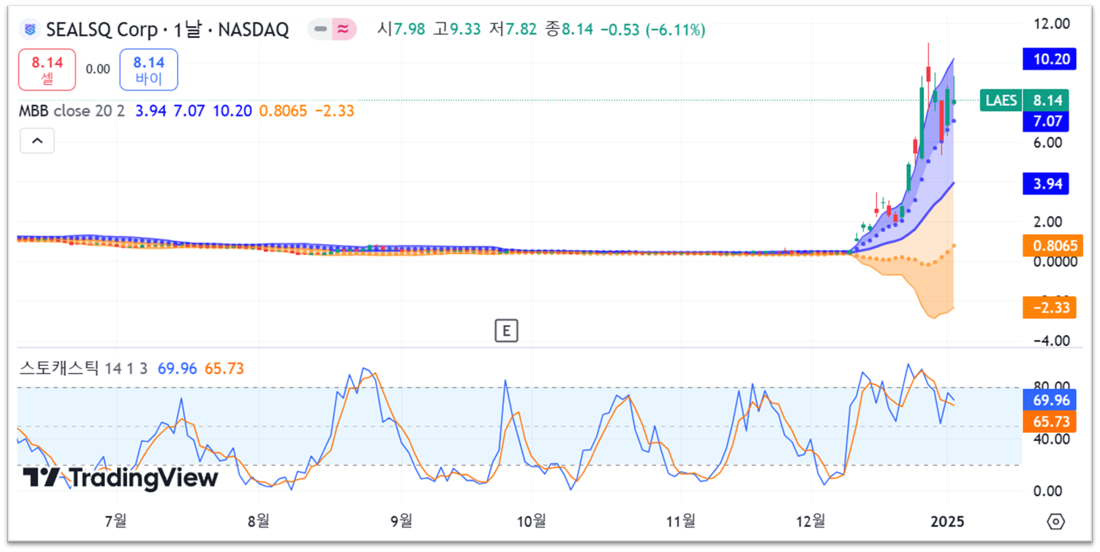The width and height of the screenshot is (1100, 552).
Task: Click the 12월 label on time axis
Action: click(x=811, y=521)
